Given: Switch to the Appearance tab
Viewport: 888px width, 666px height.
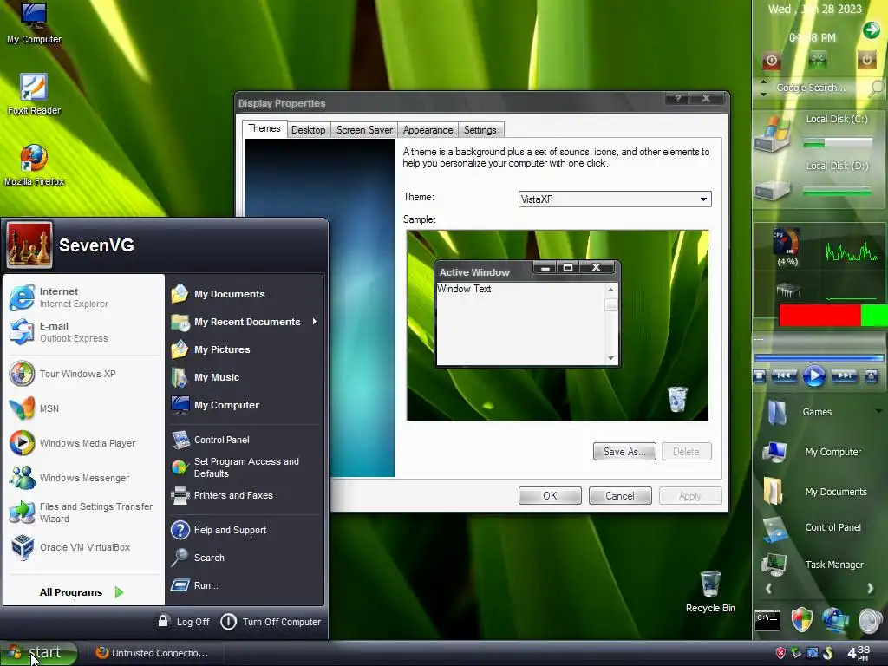Looking at the screenshot, I should coord(428,130).
